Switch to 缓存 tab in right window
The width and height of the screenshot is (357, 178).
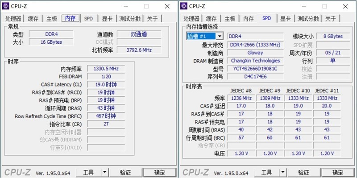click(211, 19)
